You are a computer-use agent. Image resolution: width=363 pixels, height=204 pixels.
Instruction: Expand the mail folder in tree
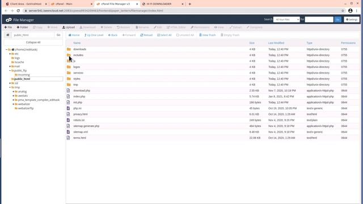point(10,66)
